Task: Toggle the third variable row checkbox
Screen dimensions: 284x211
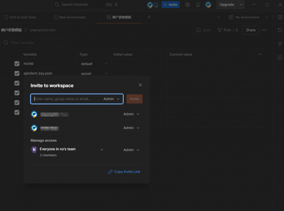Action: pyautogui.click(x=17, y=83)
